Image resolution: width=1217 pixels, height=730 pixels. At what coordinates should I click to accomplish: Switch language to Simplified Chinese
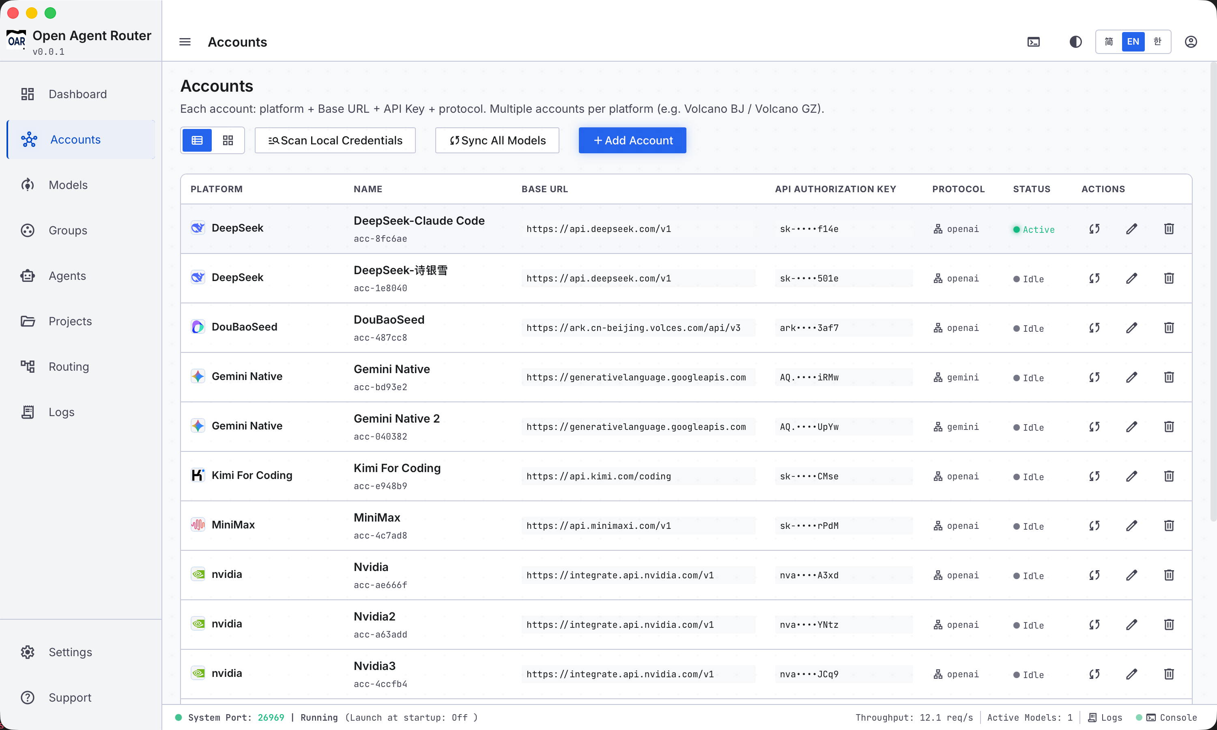(1109, 42)
